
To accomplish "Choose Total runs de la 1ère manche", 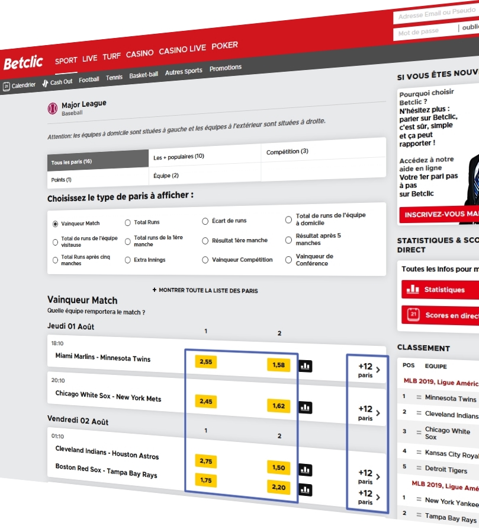I will pos(128,241).
